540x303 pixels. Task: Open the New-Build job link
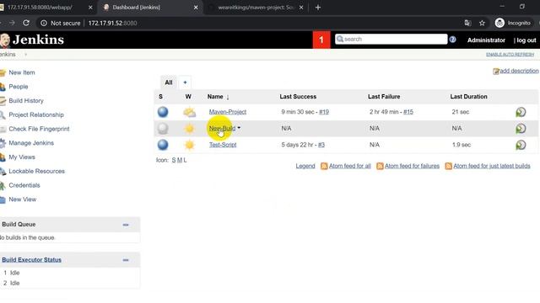tap(222, 129)
